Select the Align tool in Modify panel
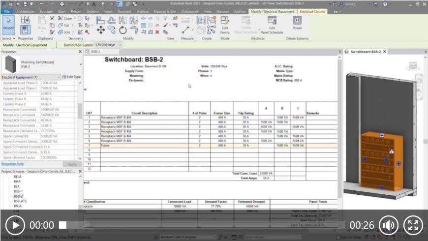428x241 pixels. click(x=100, y=20)
